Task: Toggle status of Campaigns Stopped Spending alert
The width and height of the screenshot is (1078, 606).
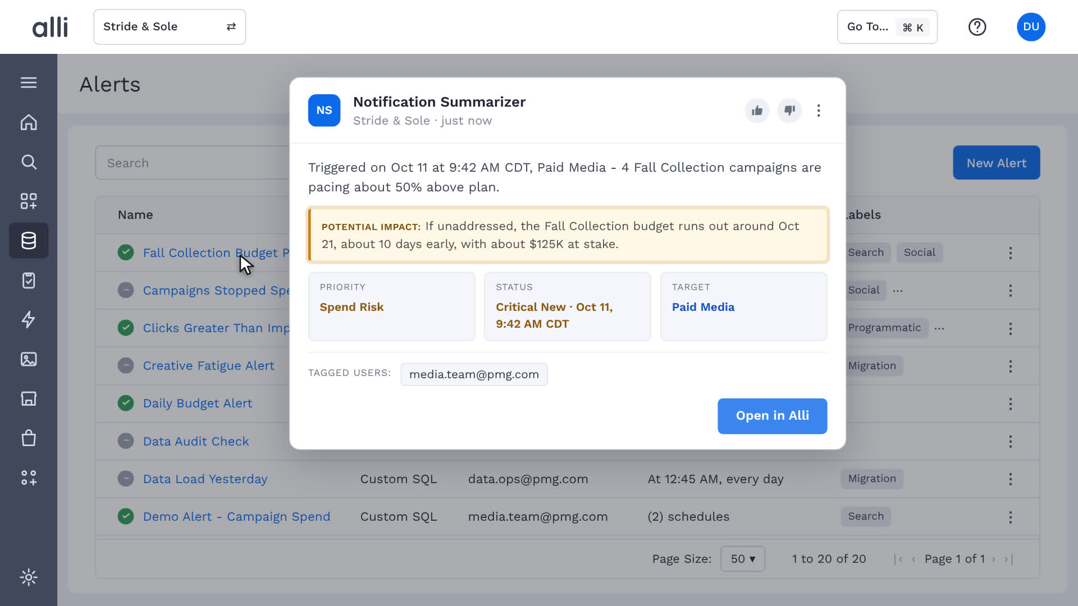Action: [126, 290]
